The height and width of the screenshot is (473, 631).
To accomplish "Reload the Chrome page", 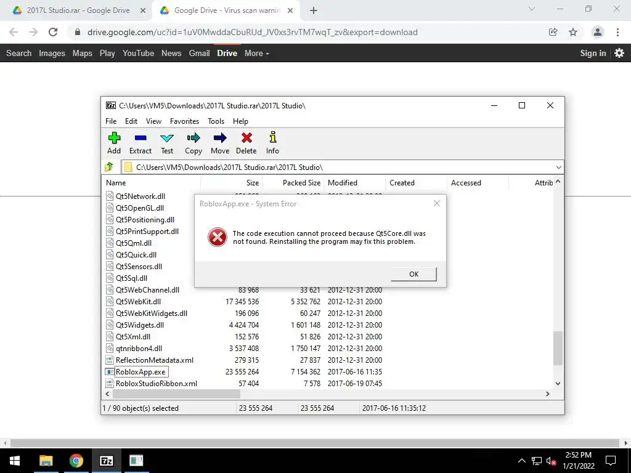I will pos(53,32).
